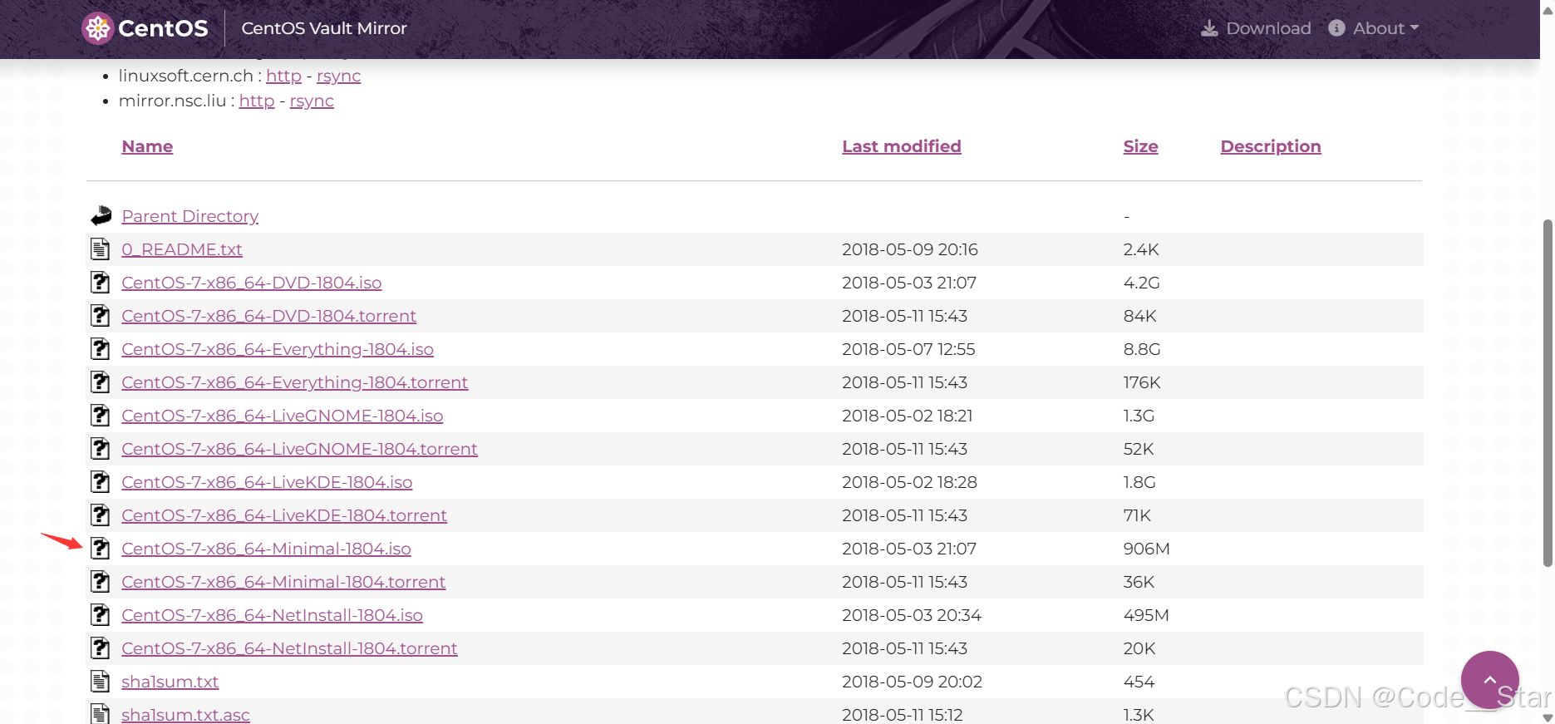Download CentOS-7-x86_64-NetInstall-1804.torrent
This screenshot has width=1555, height=724.
pos(289,648)
